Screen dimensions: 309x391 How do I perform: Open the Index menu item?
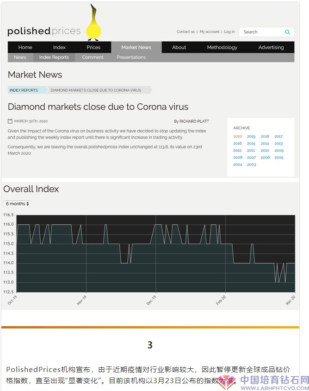tap(59, 47)
